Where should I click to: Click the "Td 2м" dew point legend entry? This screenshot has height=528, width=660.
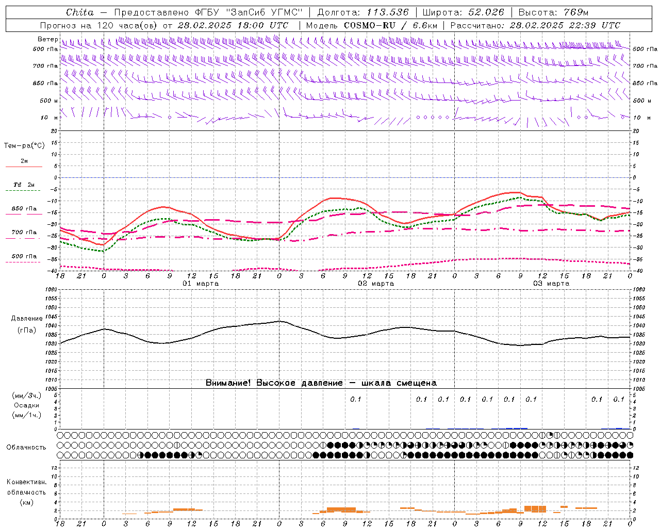pos(24,185)
